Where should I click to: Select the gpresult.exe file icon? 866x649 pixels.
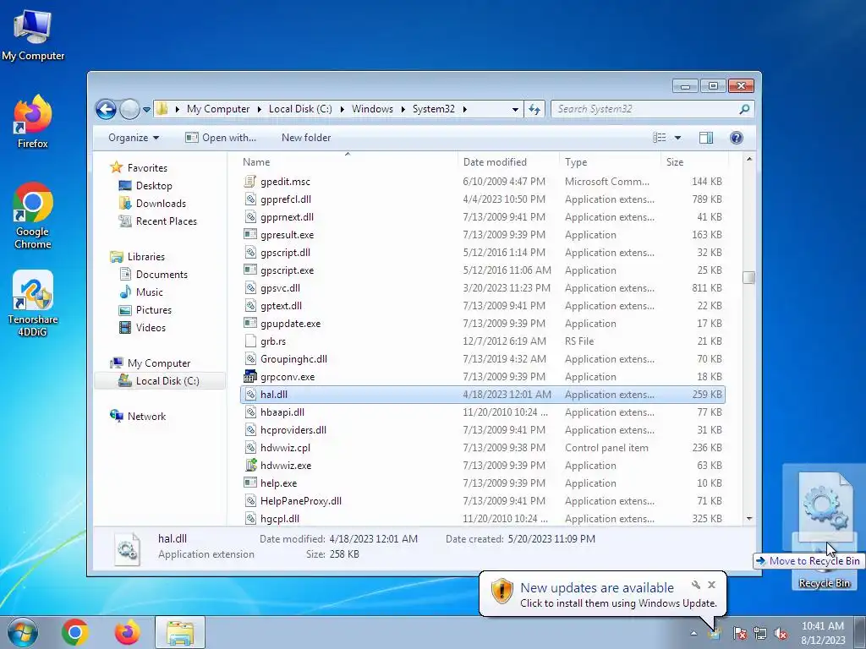(x=250, y=235)
